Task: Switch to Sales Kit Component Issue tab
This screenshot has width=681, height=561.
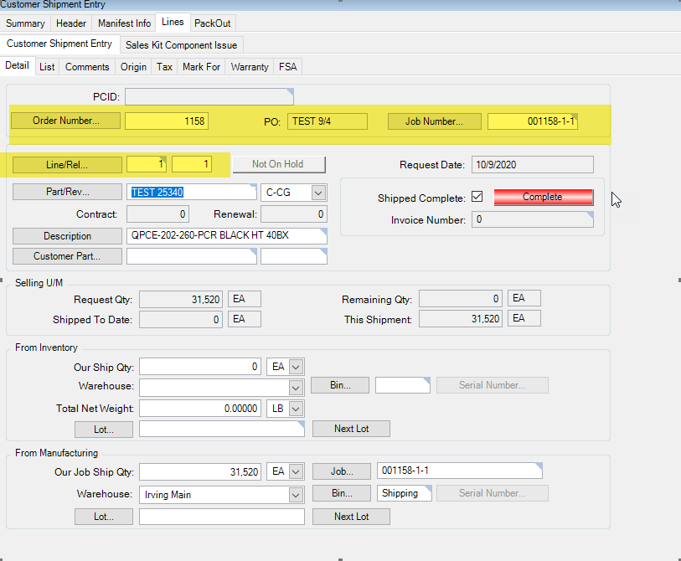Action: 182,44
